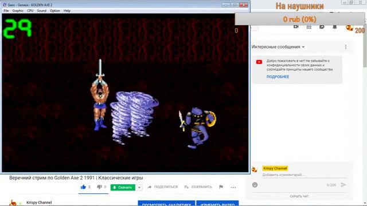Click the Krispy Channel avatar in chat input
The width and height of the screenshot is (367, 206).
[255, 169]
